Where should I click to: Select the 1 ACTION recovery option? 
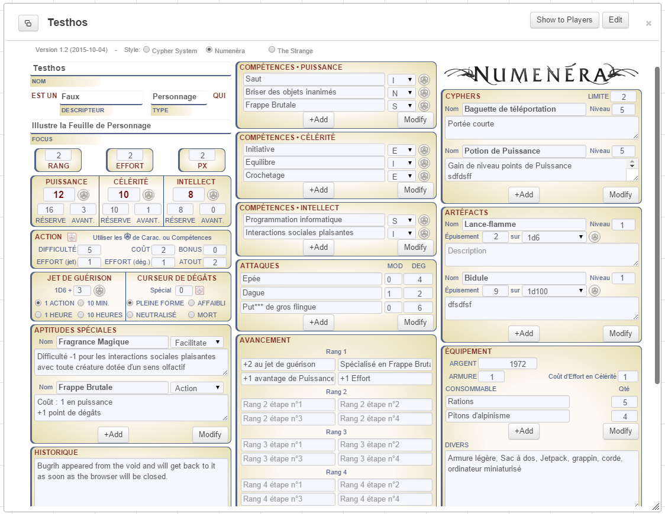pyautogui.click(x=38, y=303)
